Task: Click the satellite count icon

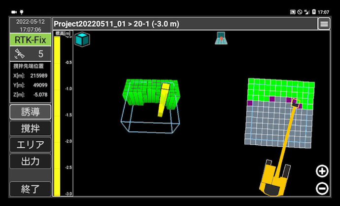Action: [20, 54]
